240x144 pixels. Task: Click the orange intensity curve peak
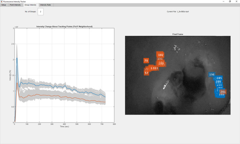[x=17, y=83]
